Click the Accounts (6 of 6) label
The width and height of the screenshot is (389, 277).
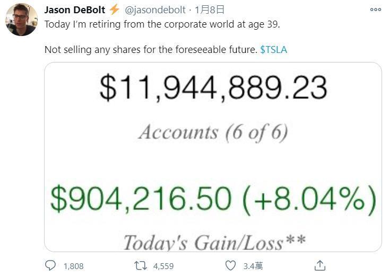click(x=213, y=132)
